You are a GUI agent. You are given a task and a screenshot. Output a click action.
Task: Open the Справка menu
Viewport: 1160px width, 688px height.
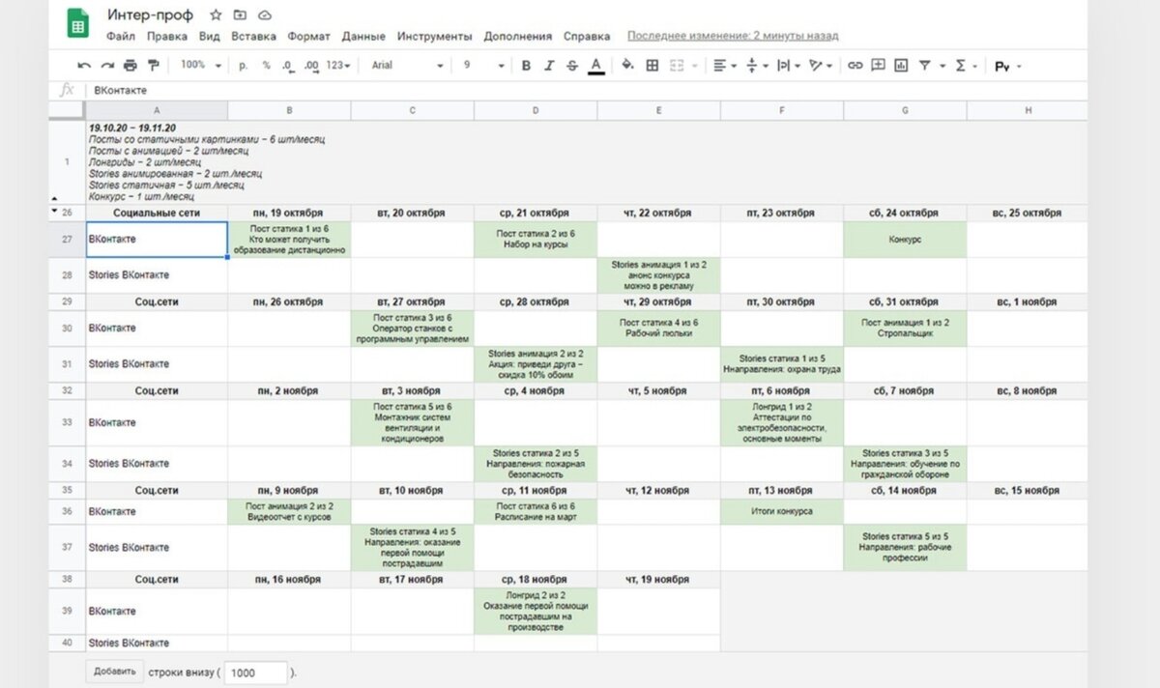[x=587, y=36]
